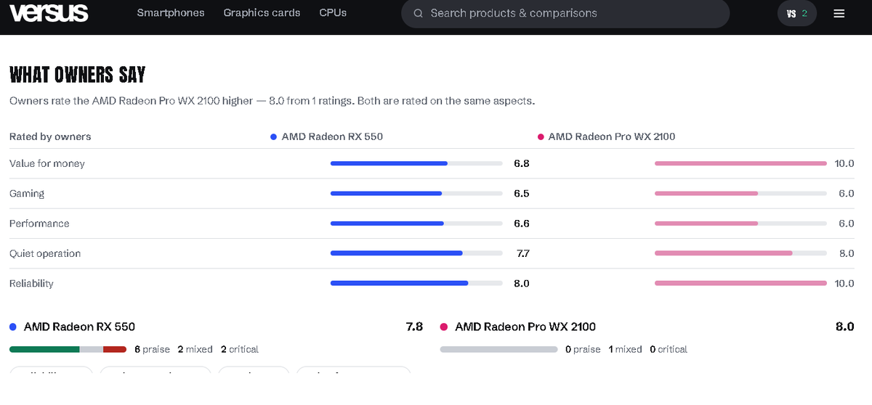The image size is (872, 405).
Task: Click the '1 mixed' count for WX 2100
Action: (x=625, y=349)
